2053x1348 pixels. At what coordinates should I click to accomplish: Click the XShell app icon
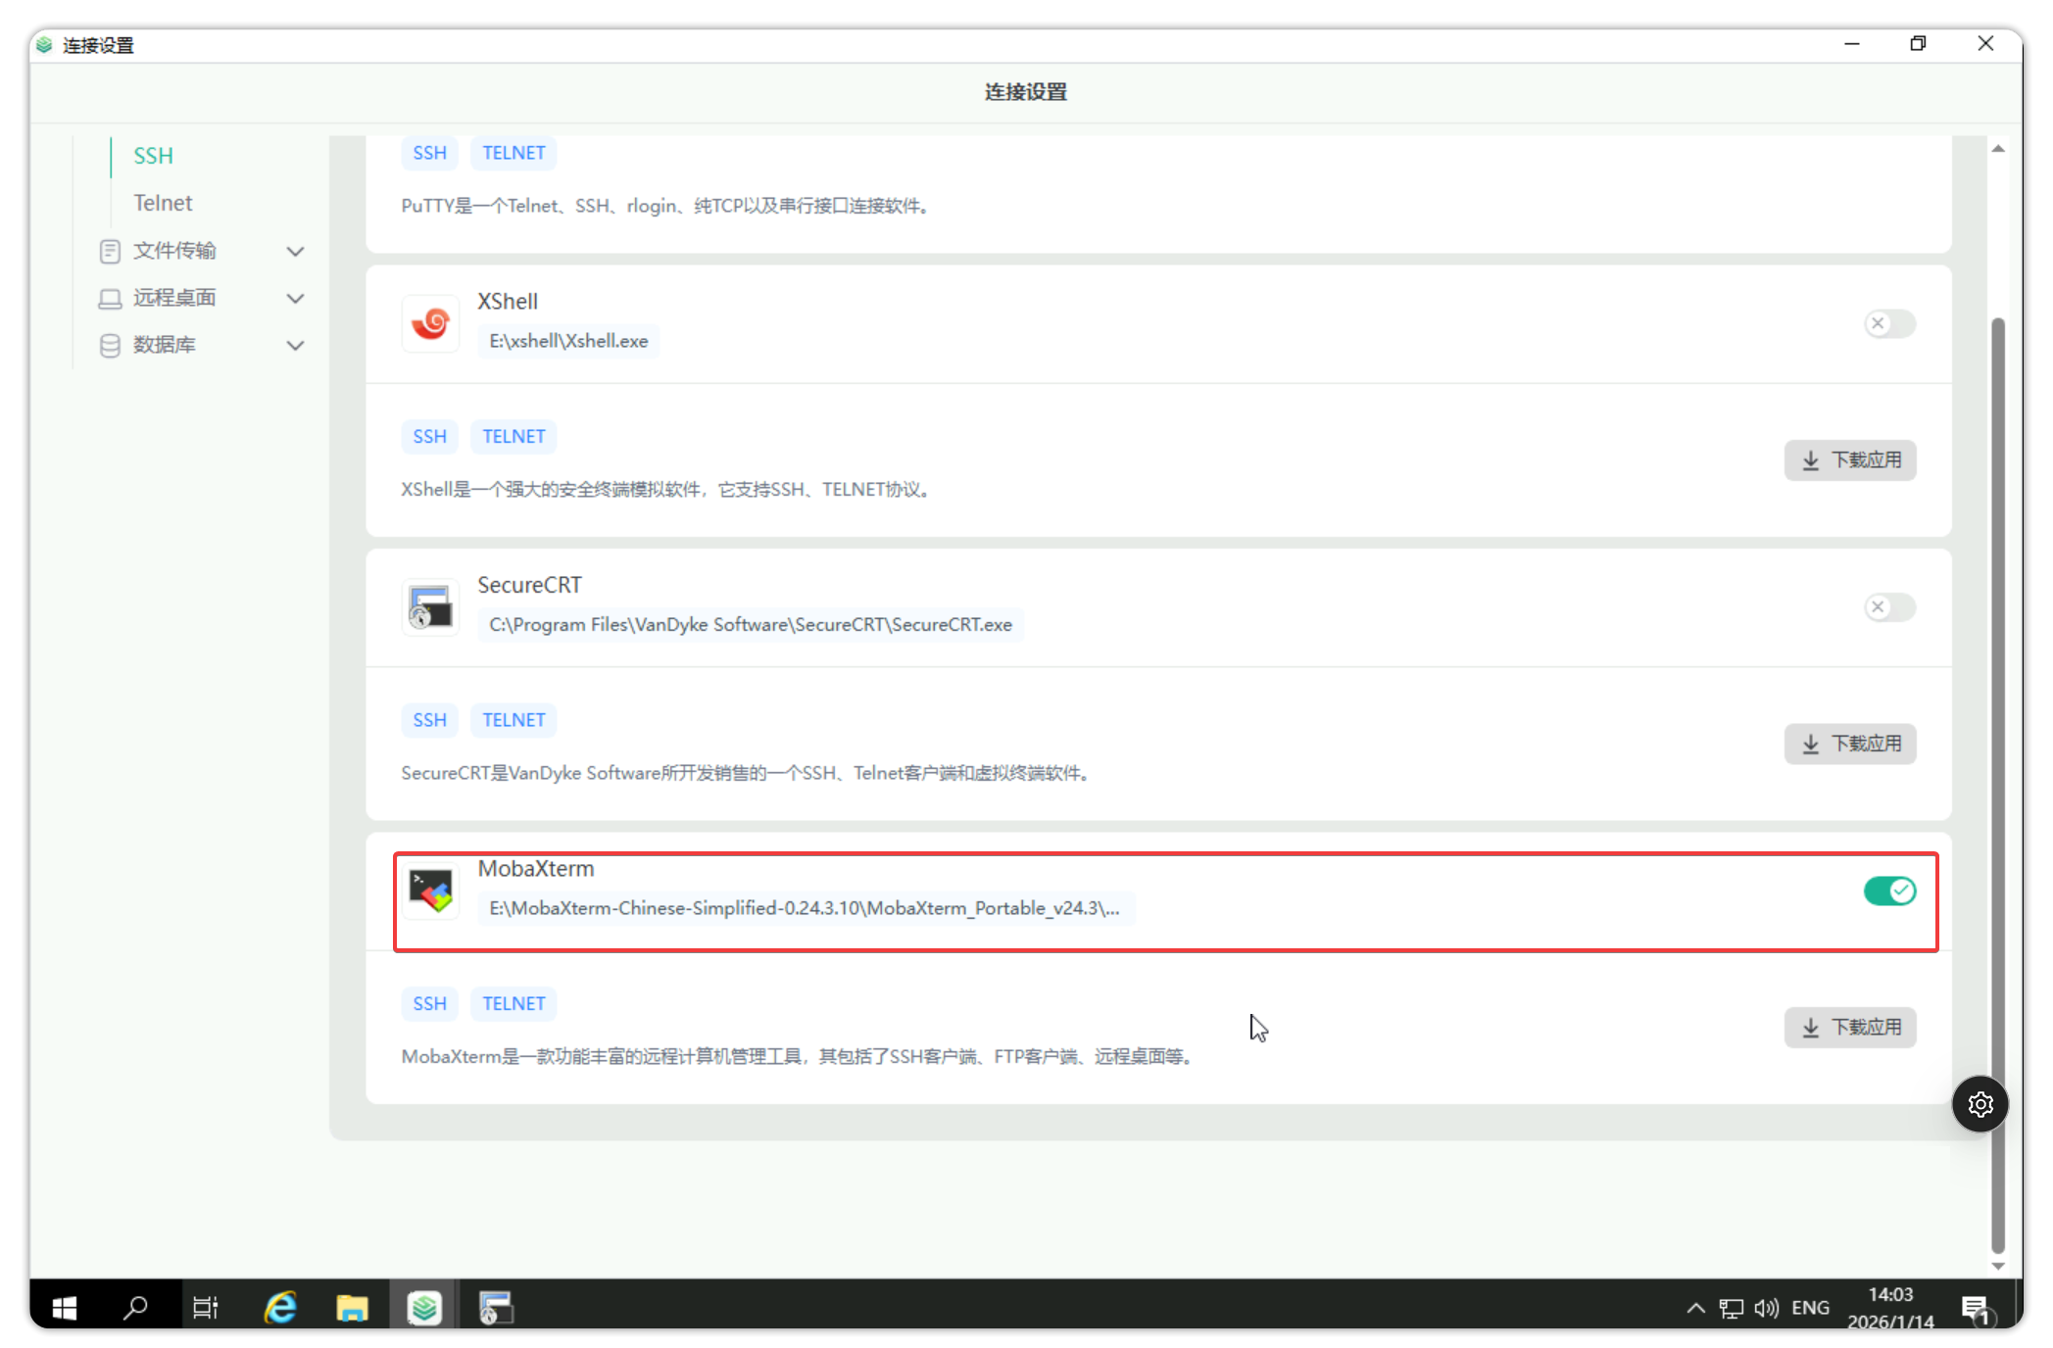tap(430, 322)
